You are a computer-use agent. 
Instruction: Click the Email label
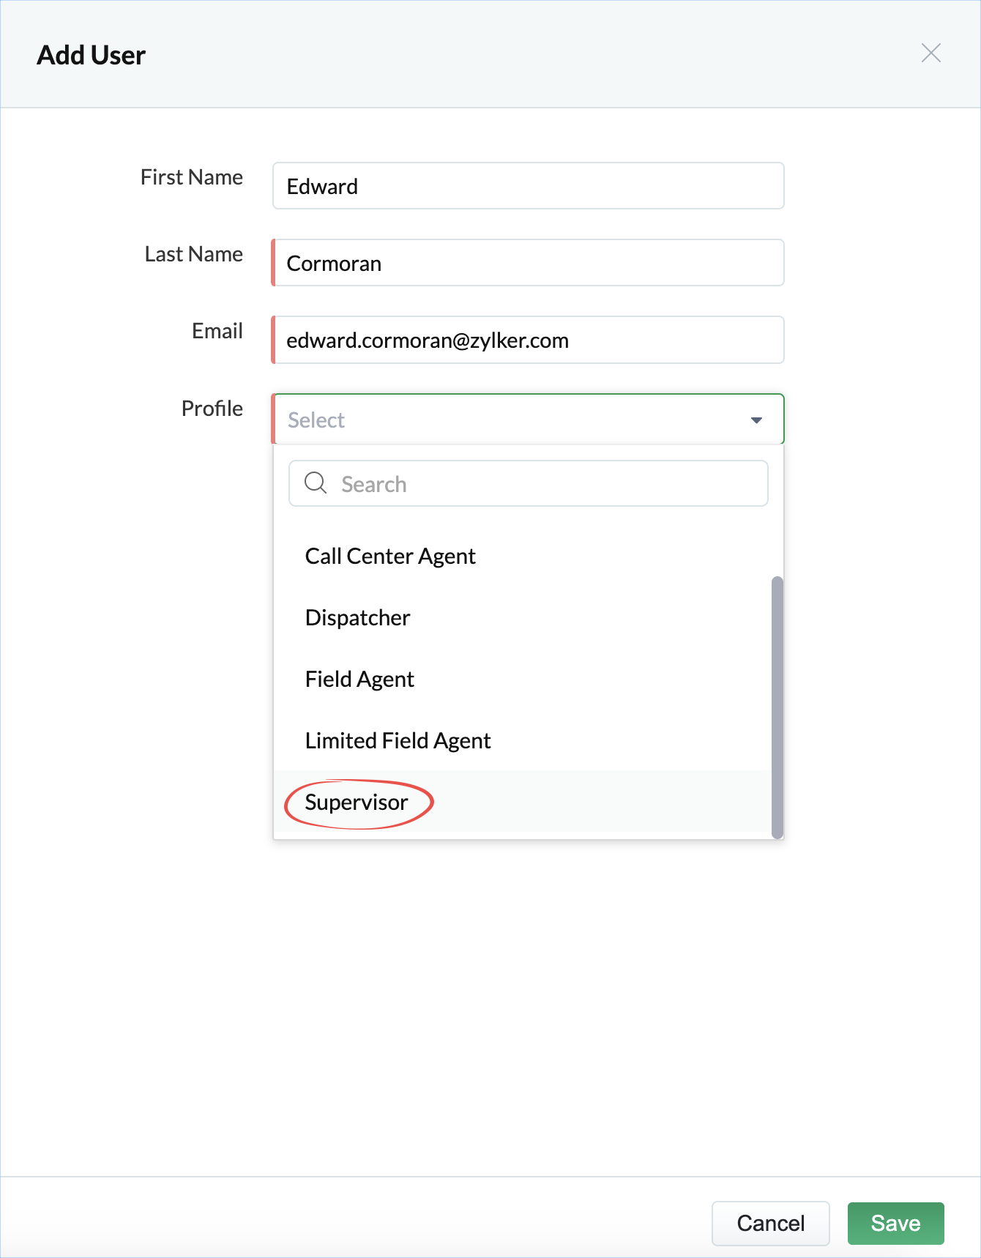(217, 331)
